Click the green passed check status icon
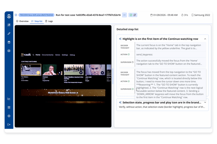This screenshot has width=217, height=144. [131, 15]
